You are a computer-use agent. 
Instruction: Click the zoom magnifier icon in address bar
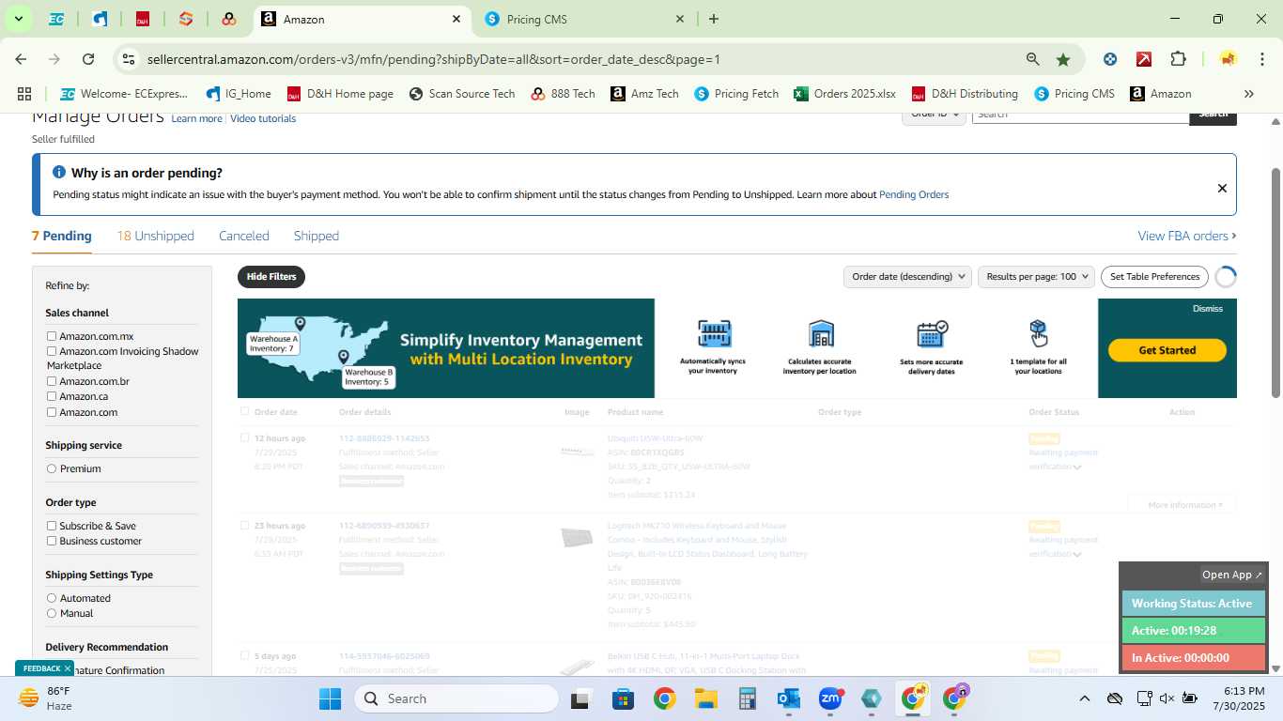[x=1033, y=59]
